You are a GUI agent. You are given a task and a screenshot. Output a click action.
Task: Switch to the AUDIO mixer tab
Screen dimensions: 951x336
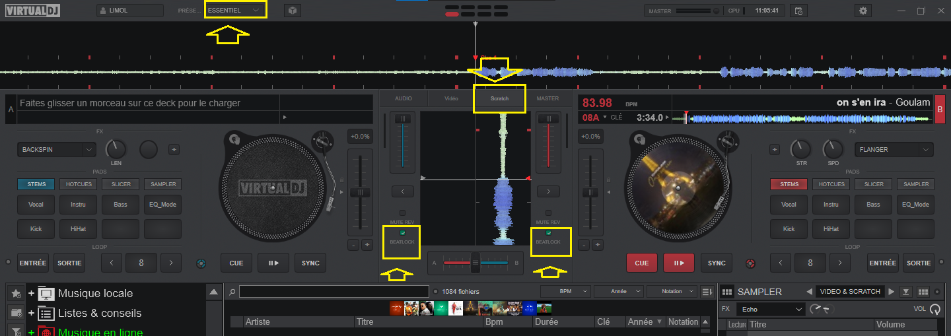coord(404,98)
